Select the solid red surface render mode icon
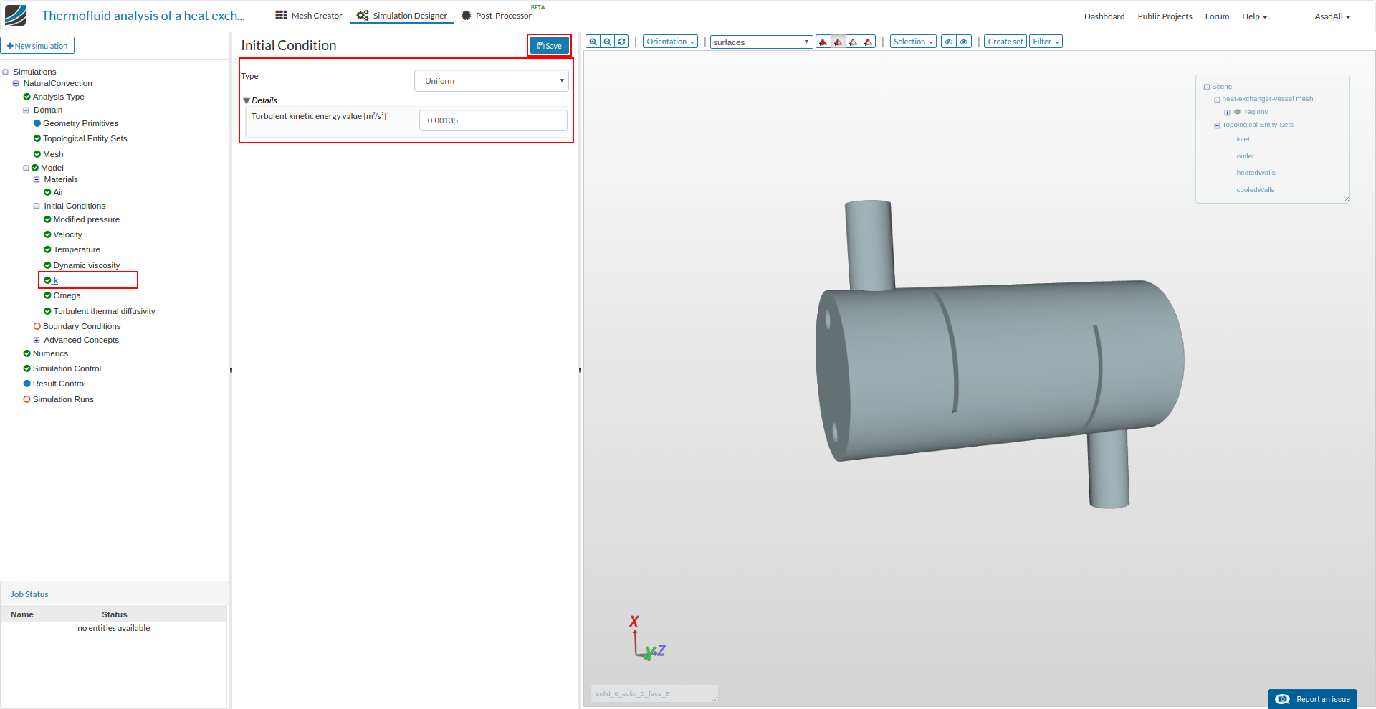The height and width of the screenshot is (709, 1376). point(823,42)
